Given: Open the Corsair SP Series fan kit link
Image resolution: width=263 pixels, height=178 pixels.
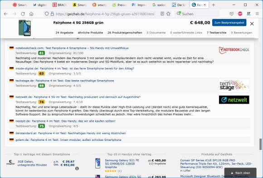Looking at the screenshot, I should pos(216,164).
